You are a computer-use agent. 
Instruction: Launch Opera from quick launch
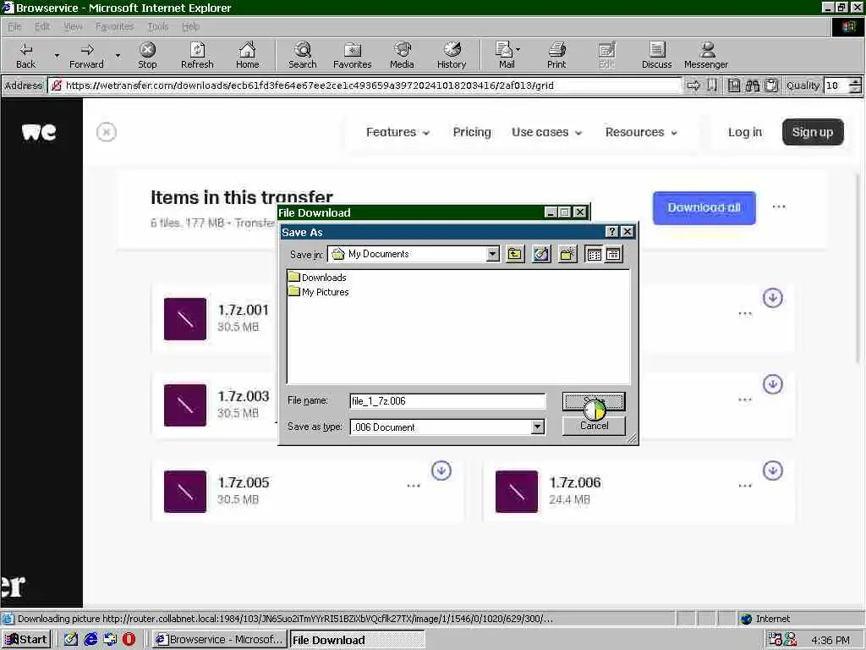click(129, 640)
